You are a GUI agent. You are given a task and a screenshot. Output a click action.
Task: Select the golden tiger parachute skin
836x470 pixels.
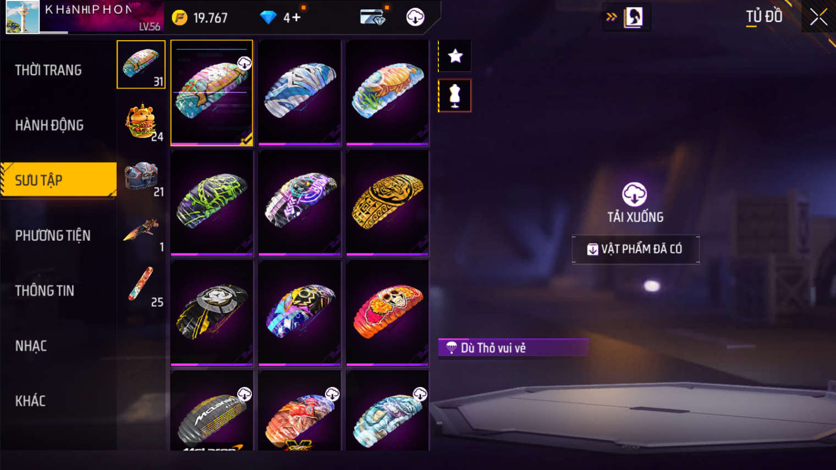pos(387,203)
